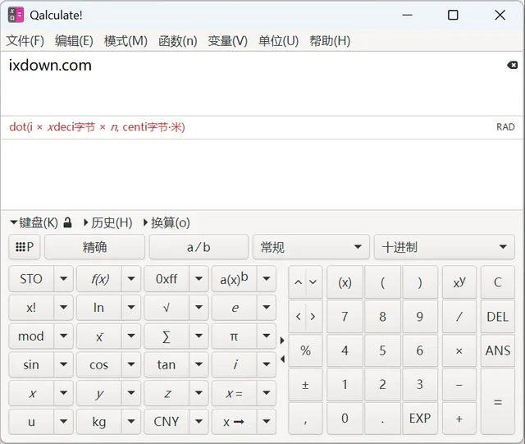
Task: Open the dropdown arrow next to f(x)
Action: pyautogui.click(x=131, y=279)
